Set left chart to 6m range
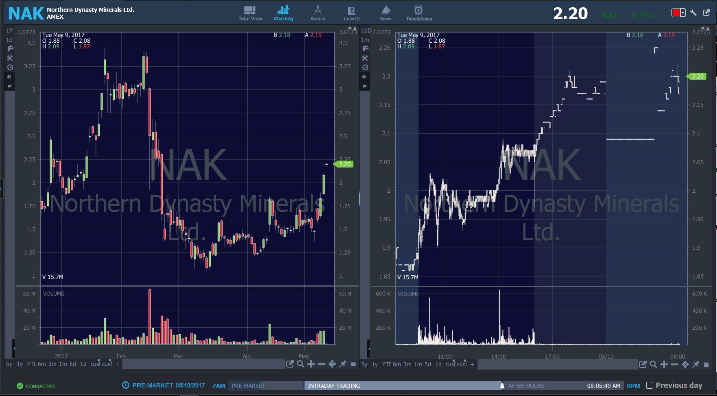The image size is (717, 396). pos(42,364)
